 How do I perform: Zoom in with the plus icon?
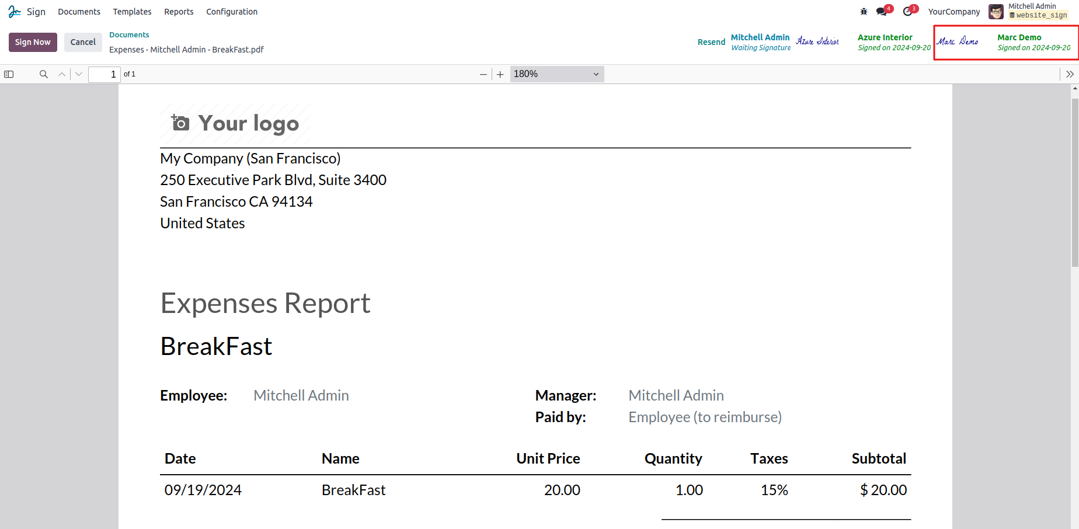pos(500,74)
